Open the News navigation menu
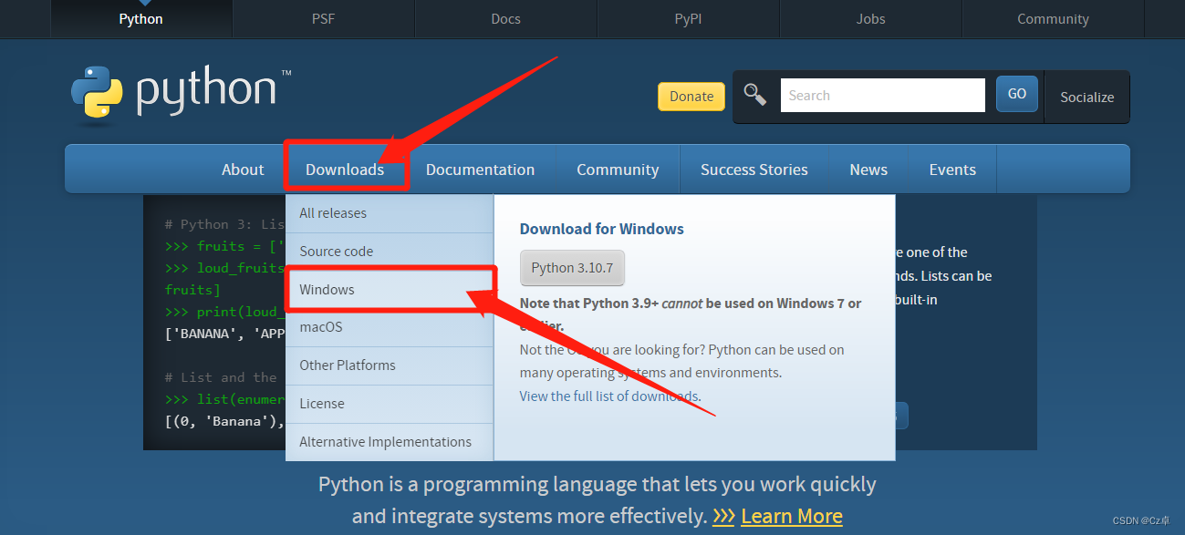This screenshot has width=1185, height=535. pos(868,170)
